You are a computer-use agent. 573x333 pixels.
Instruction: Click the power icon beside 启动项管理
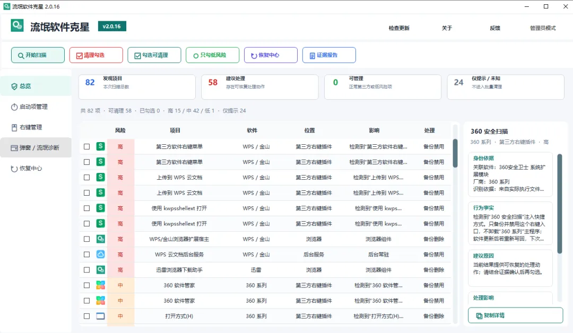coord(14,107)
